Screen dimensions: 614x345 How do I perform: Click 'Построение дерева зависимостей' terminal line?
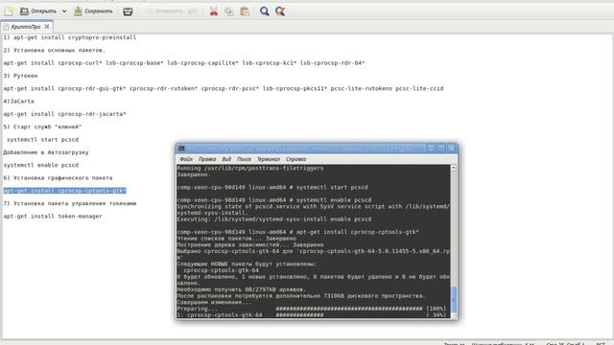250,244
